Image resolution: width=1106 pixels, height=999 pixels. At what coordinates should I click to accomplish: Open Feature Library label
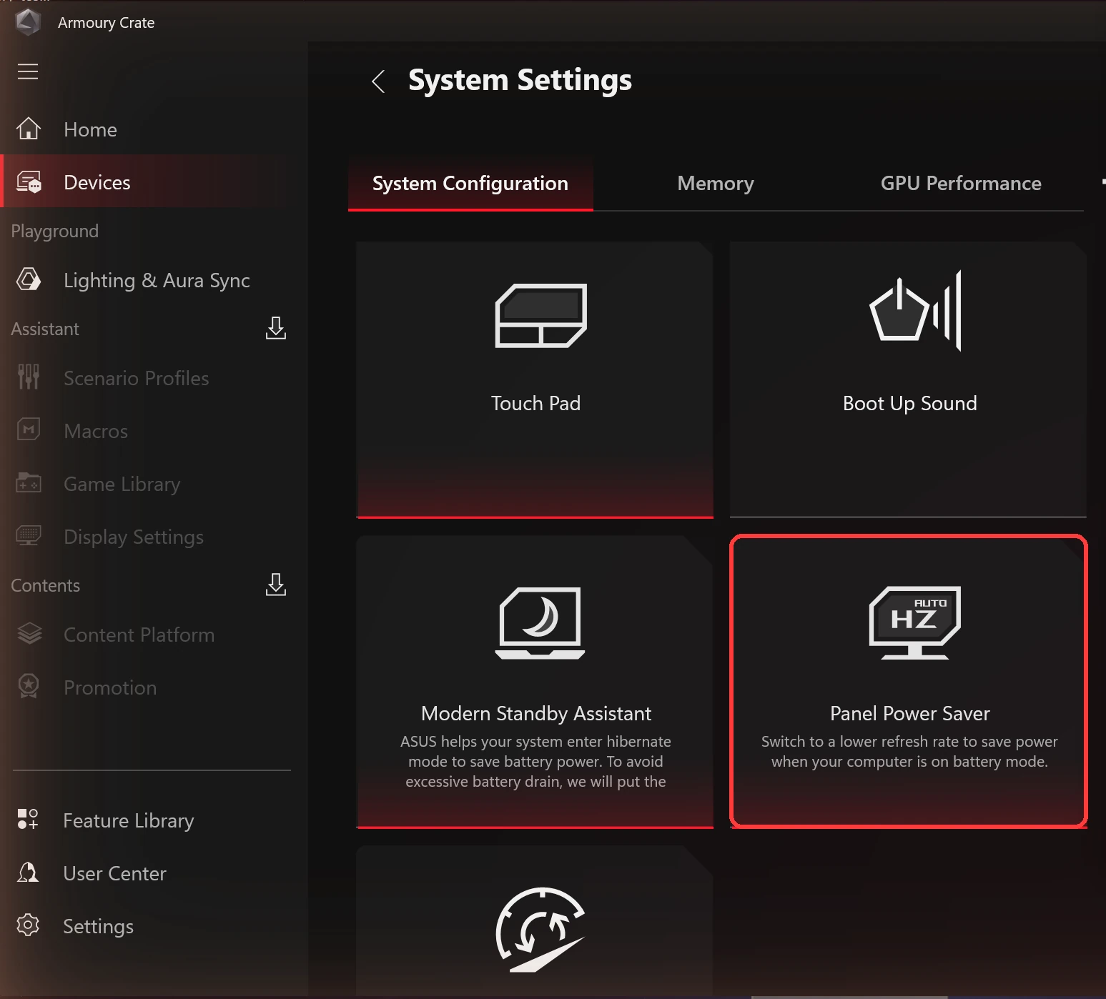tap(129, 820)
